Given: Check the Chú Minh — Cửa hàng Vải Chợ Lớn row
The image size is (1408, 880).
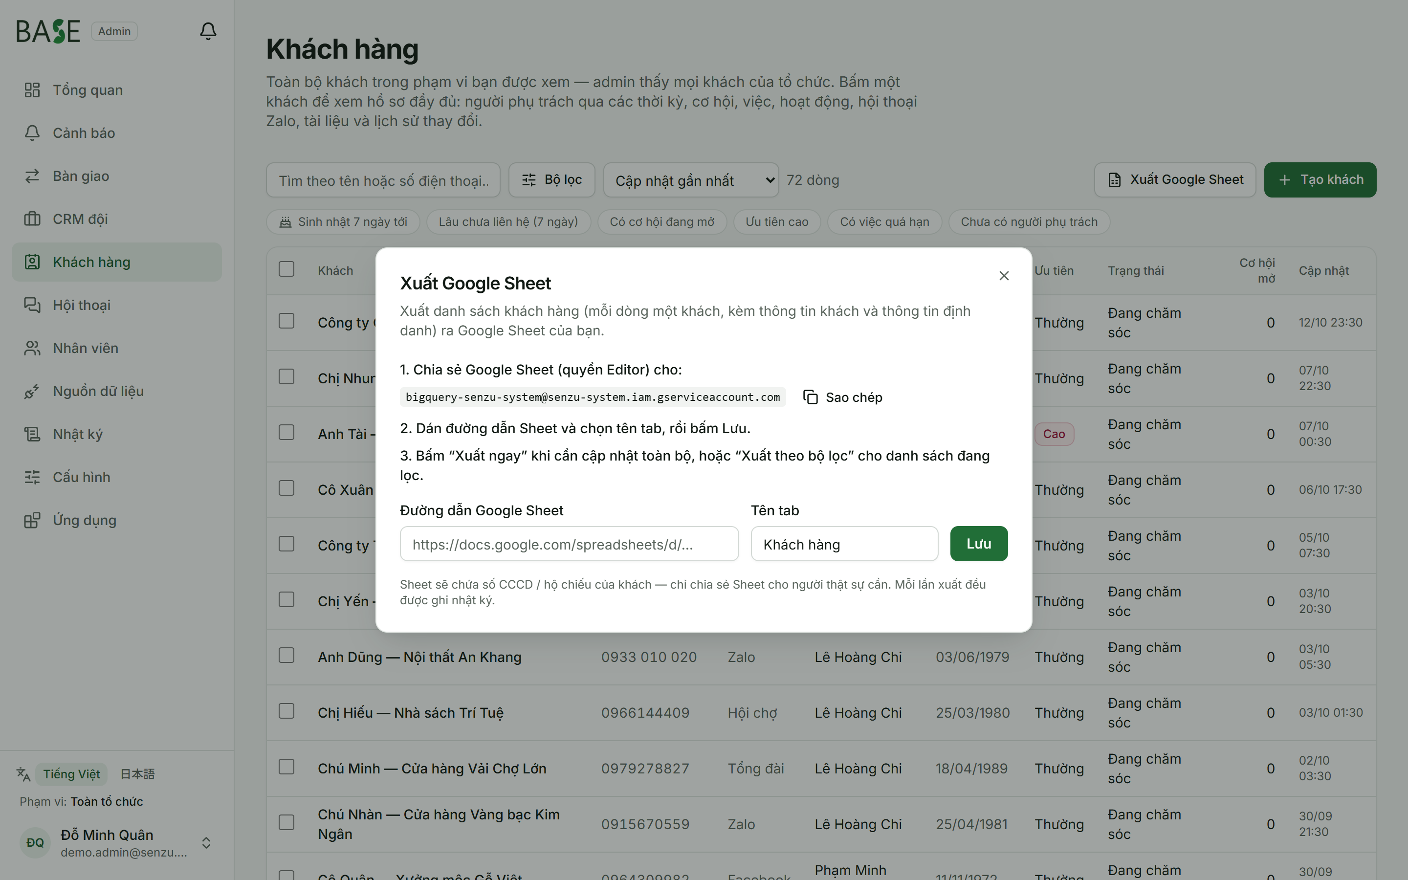Looking at the screenshot, I should click(286, 767).
